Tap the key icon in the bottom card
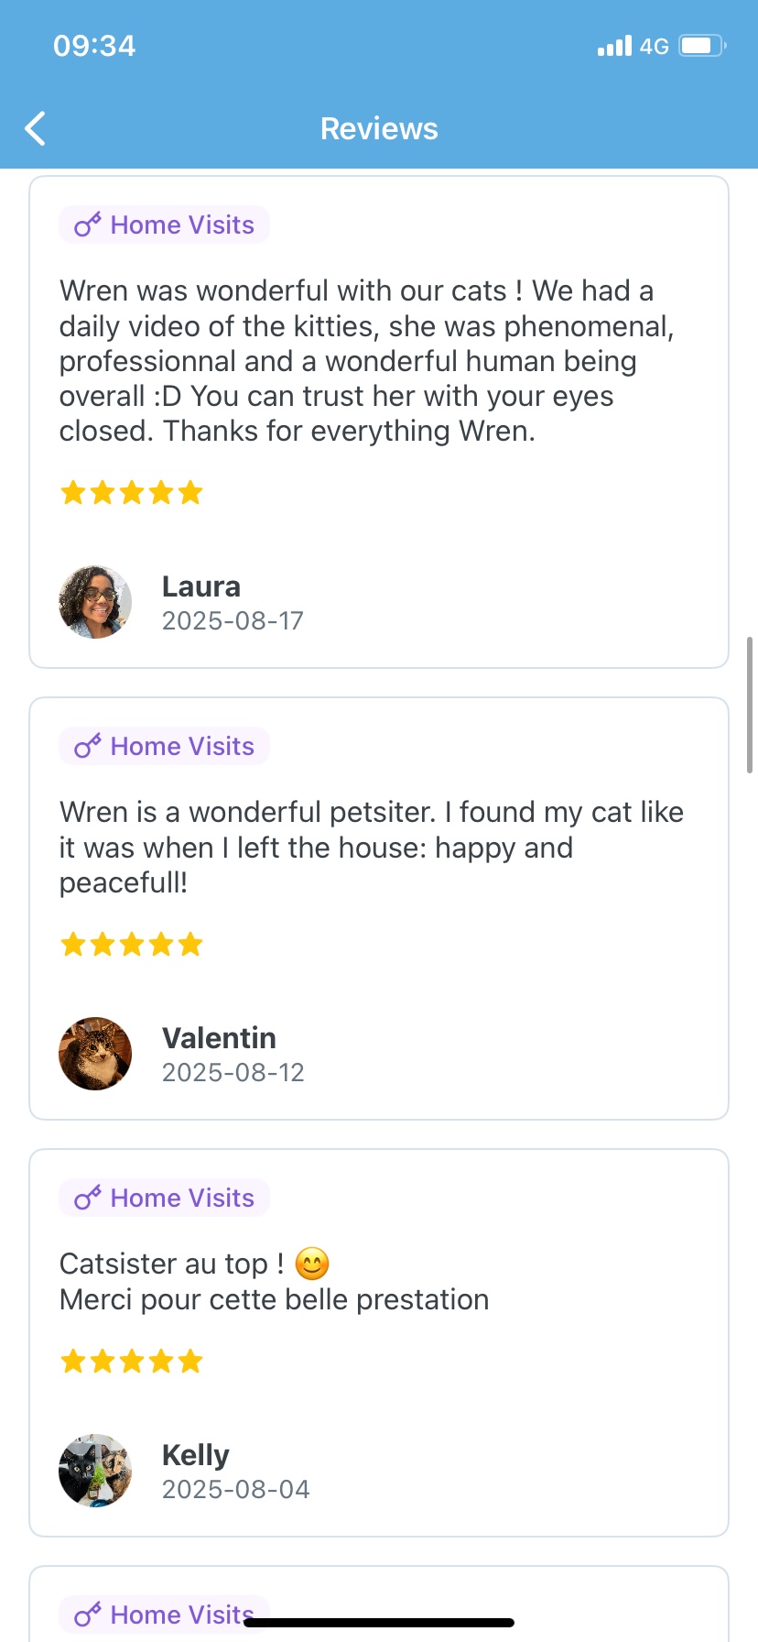 [x=87, y=1615]
